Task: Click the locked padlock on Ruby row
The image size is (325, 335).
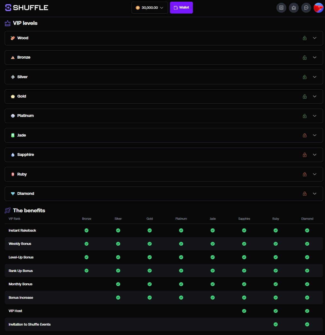Action: (x=305, y=174)
